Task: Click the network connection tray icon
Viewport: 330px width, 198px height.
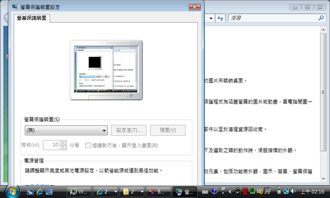Action: pyautogui.click(x=286, y=191)
